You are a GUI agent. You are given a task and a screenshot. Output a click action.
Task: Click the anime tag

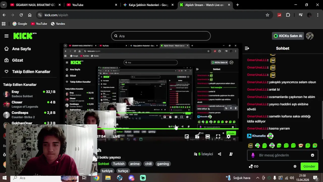point(135,164)
